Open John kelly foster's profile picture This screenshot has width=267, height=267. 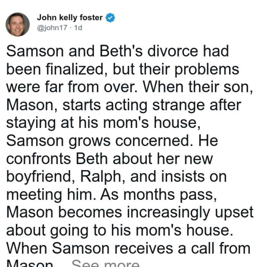pyautogui.click(x=18, y=24)
